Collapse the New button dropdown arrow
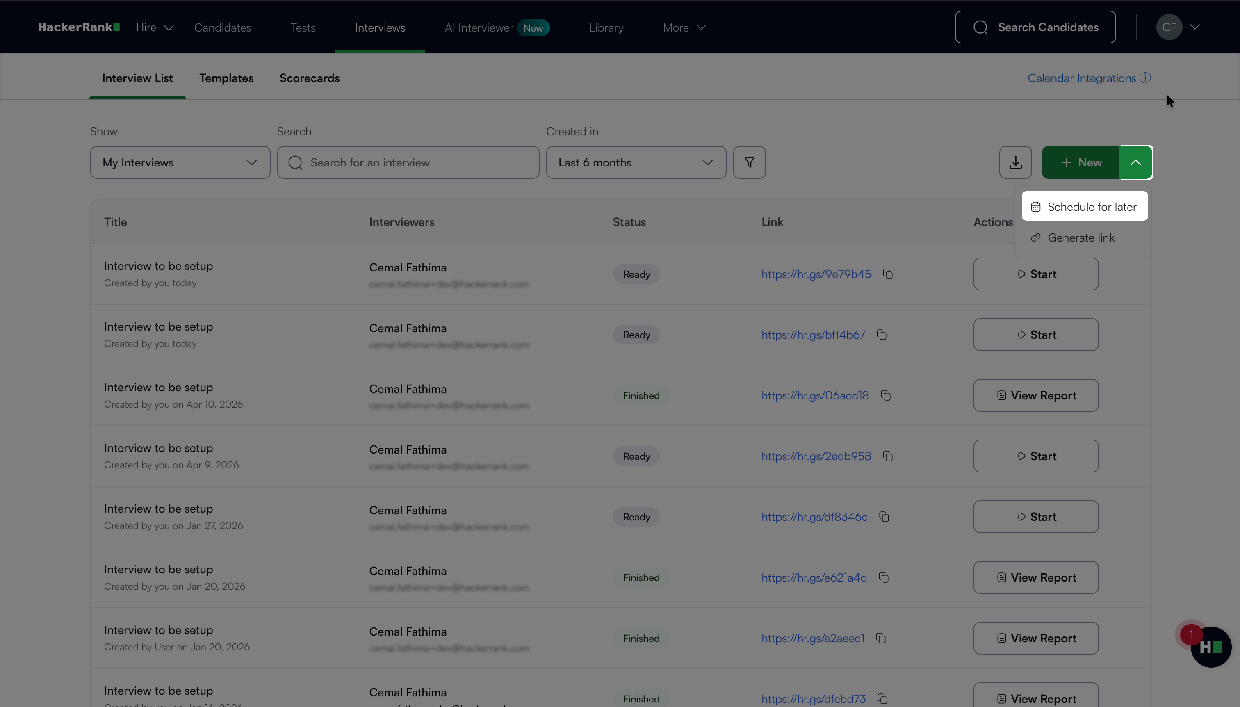Viewport: 1240px width, 707px height. 1135,162
